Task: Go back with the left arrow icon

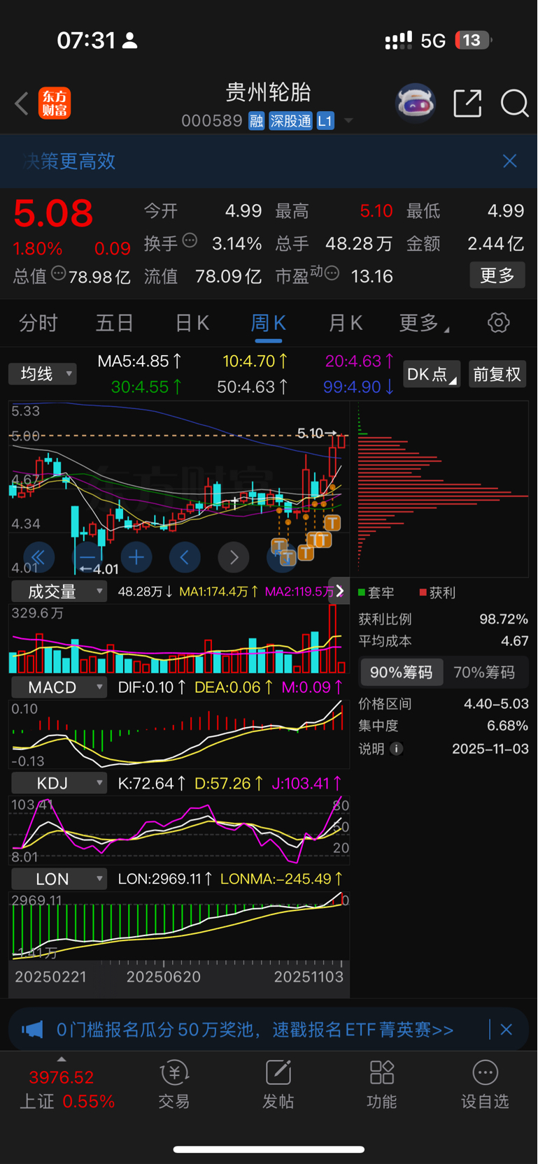Action: coord(22,104)
